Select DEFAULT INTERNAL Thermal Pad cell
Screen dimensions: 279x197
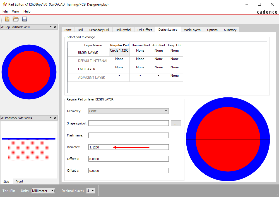click(140, 61)
